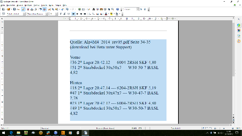The height and width of the screenshot is (136, 242).
Task: Apply background color
Action: [x=117, y=14]
